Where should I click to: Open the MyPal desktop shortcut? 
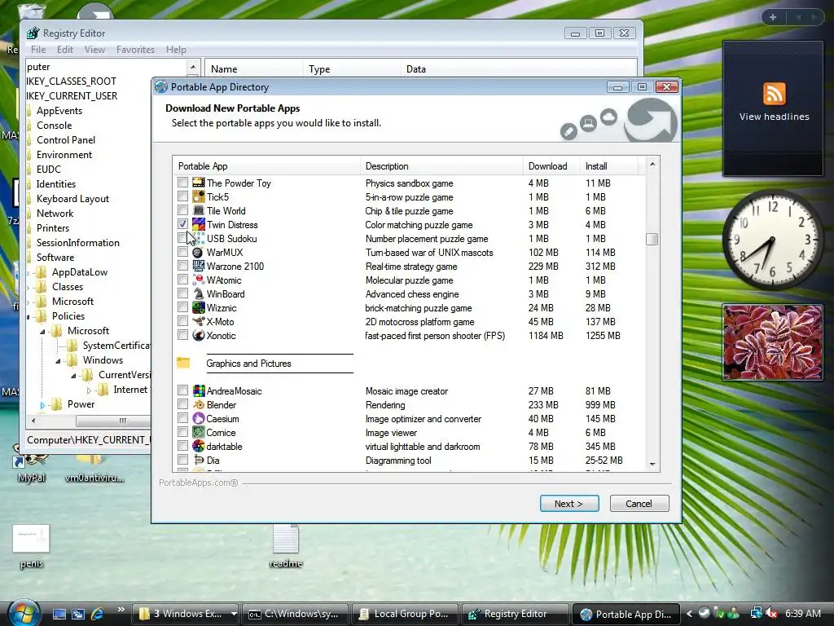coord(31,465)
